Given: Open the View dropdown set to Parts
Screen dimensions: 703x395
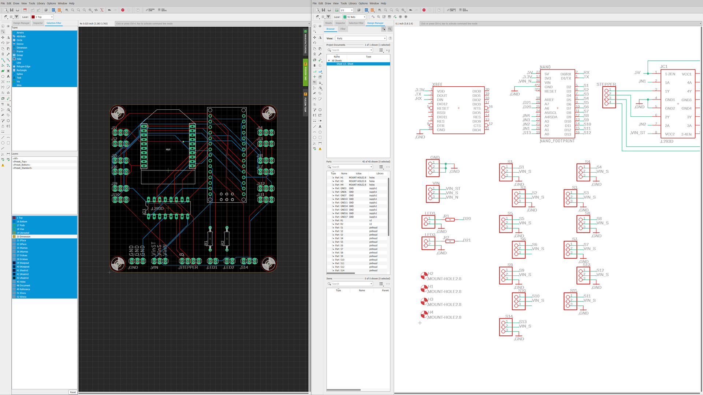Looking at the screenshot, I should 361,38.
